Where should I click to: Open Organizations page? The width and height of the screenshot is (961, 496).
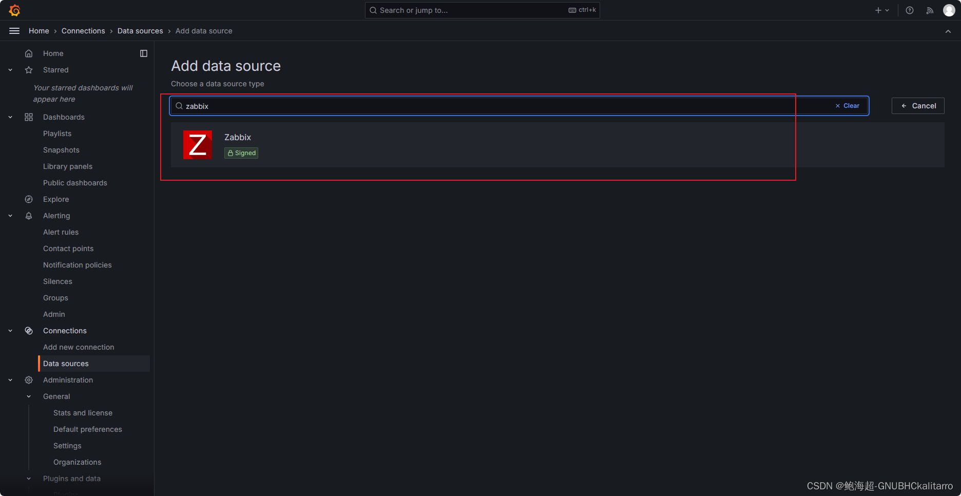click(x=77, y=462)
